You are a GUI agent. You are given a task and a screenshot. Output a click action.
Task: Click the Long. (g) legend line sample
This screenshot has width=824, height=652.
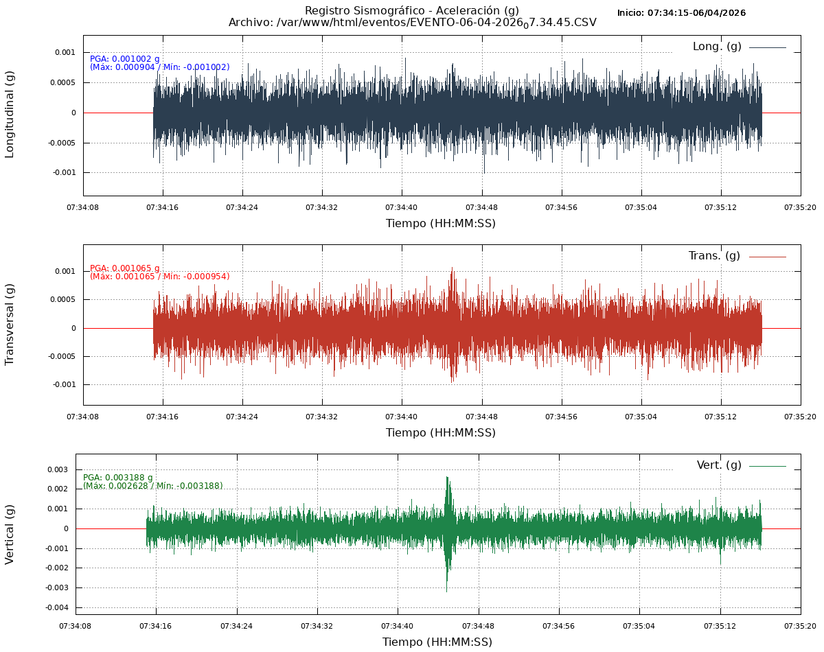pos(767,47)
